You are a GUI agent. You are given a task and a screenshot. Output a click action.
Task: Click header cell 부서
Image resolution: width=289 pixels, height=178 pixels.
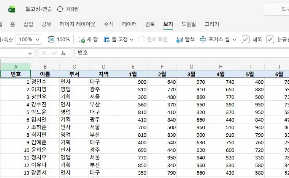click(x=74, y=74)
